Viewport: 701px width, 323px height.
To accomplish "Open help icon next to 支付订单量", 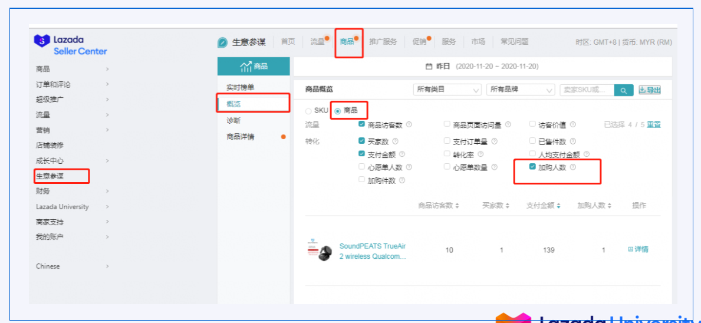I will tap(495, 141).
